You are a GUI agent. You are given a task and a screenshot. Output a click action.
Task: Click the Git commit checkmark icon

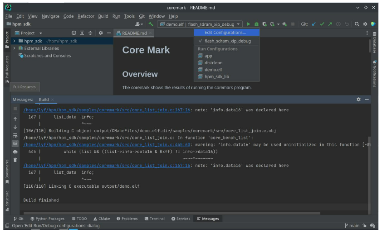click(322, 24)
